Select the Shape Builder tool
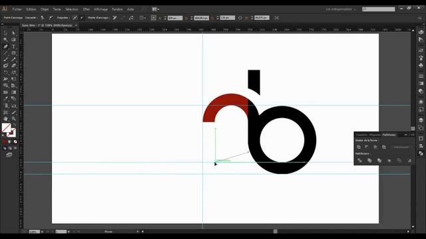The image size is (426, 239). coord(5,86)
